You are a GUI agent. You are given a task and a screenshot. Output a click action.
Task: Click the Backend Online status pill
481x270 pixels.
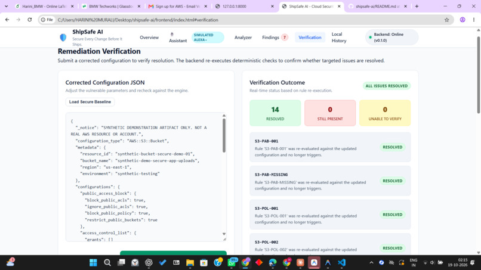[391, 38]
